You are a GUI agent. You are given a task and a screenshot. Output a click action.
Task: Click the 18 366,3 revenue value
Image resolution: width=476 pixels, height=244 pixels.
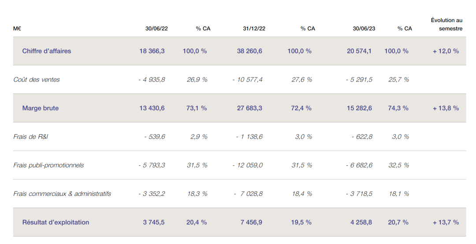tap(152, 51)
